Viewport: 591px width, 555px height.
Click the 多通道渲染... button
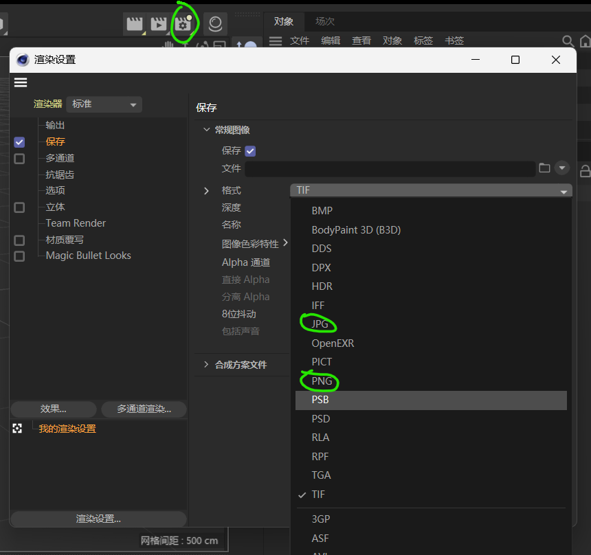click(x=144, y=409)
